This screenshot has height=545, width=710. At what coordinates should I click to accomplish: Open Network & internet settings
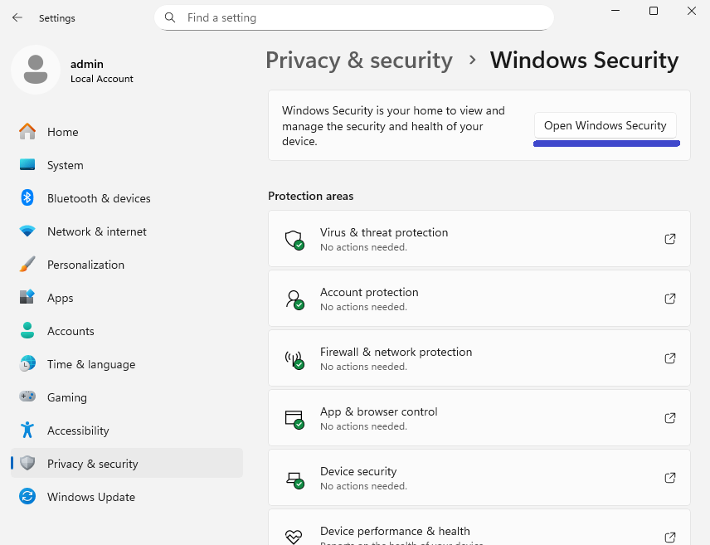(x=96, y=231)
